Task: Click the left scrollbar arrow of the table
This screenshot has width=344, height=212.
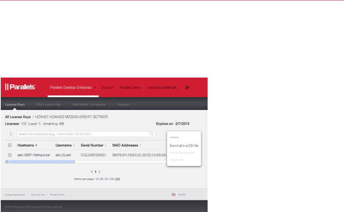Action: coord(7,162)
